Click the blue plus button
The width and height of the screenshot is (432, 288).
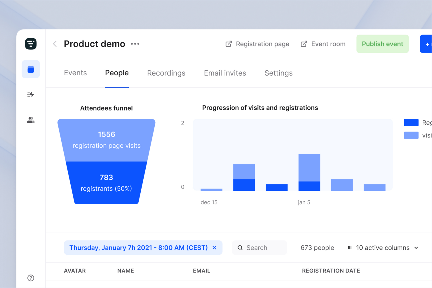[x=426, y=44]
